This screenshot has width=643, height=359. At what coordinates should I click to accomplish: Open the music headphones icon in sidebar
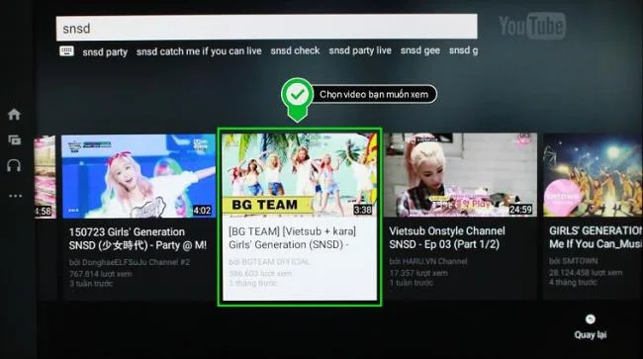[14, 165]
